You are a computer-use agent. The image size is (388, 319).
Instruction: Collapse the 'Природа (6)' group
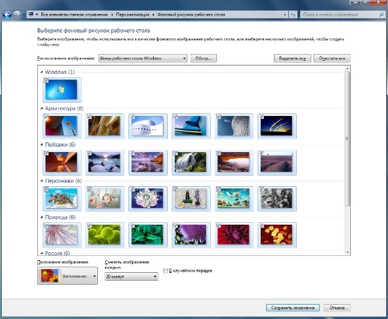click(41, 217)
